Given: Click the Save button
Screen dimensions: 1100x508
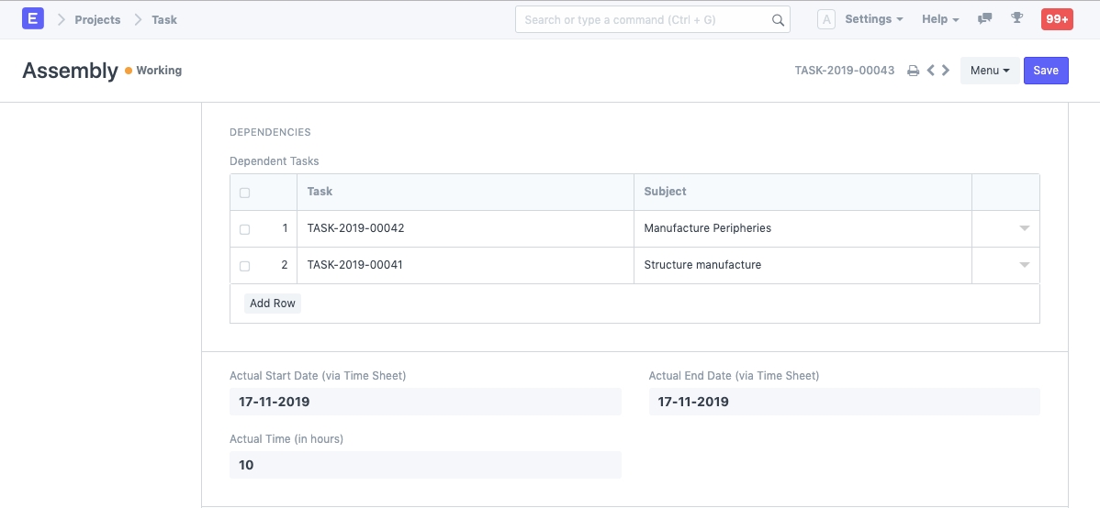Looking at the screenshot, I should pyautogui.click(x=1046, y=71).
